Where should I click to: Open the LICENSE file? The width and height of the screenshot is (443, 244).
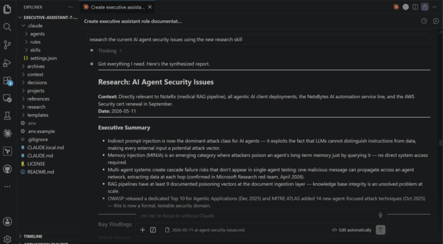(x=47, y=164)
